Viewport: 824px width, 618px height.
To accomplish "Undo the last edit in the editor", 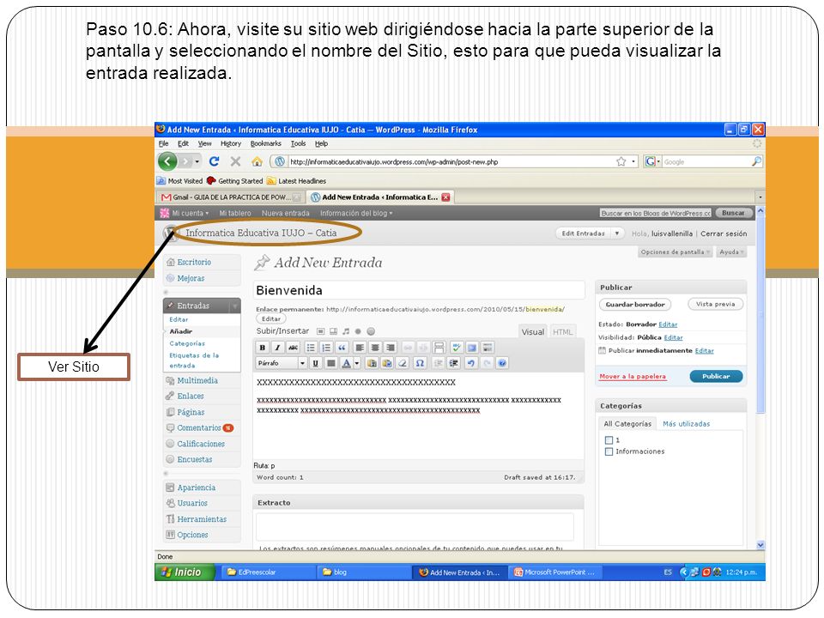I will coord(471,363).
